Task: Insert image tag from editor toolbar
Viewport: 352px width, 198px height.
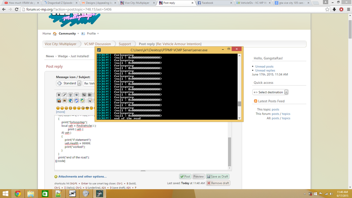Action: [x=59, y=101]
